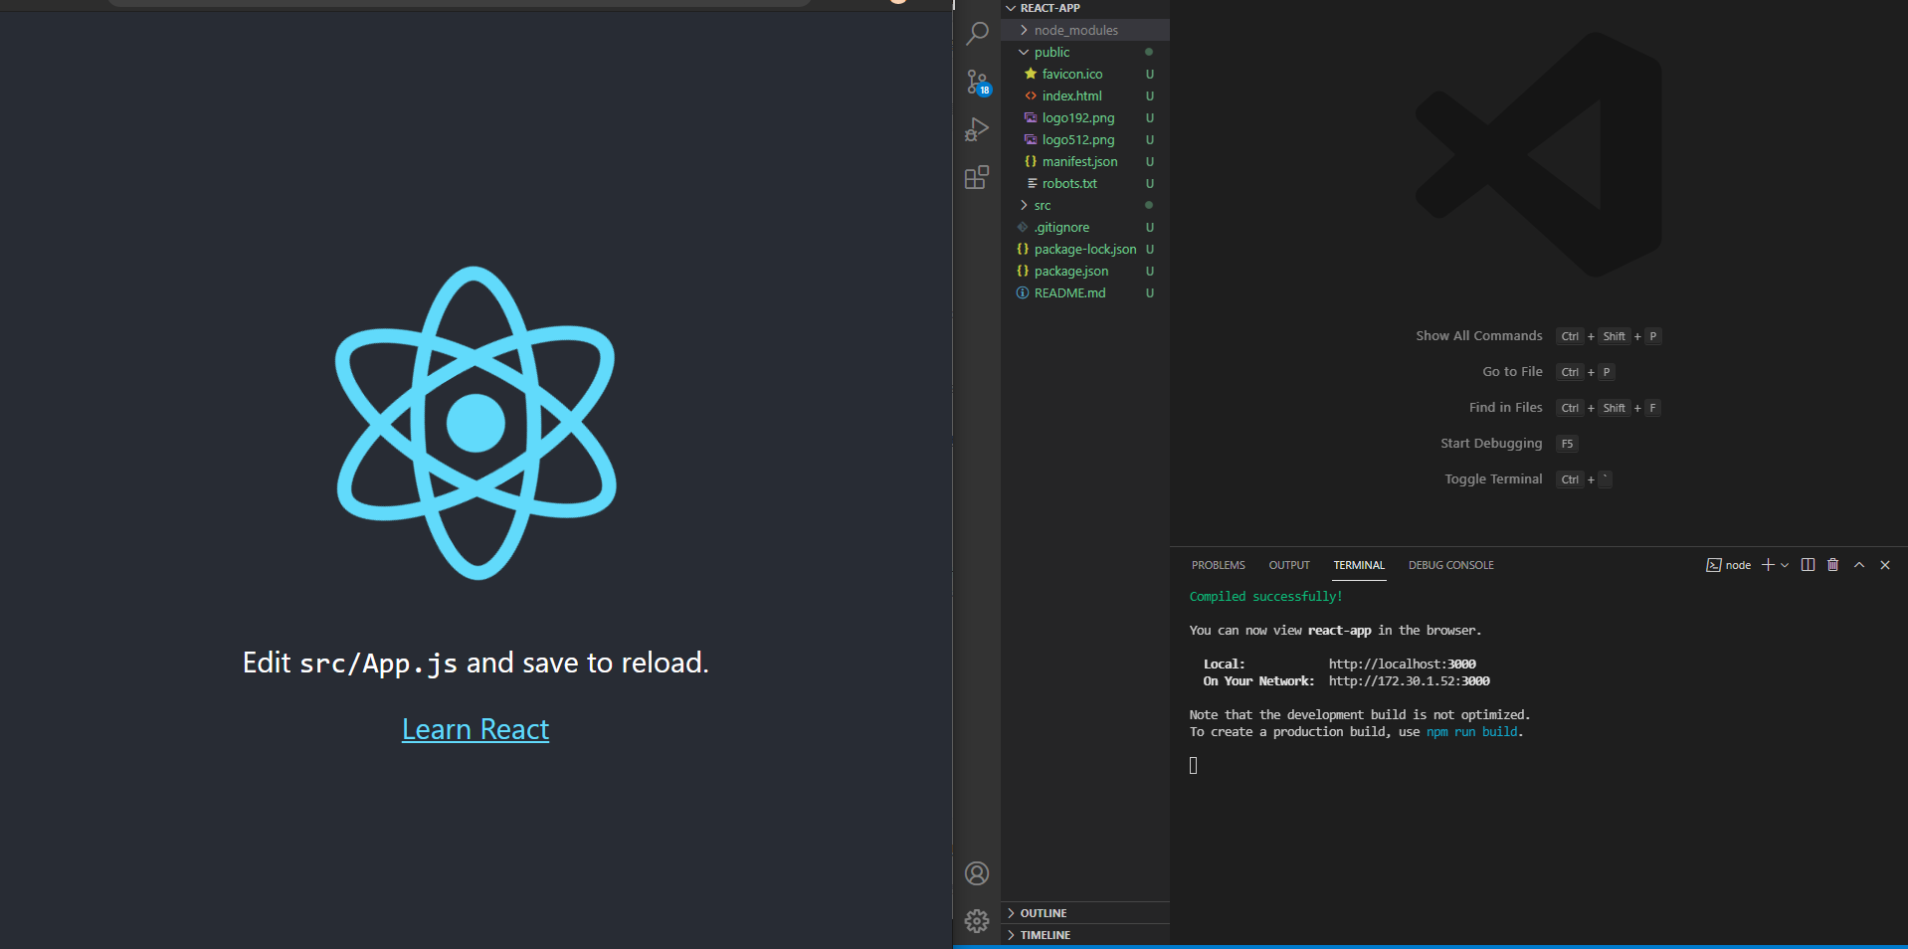
Task: Open the terminal profile dropdown arrow
Action: coord(1784,565)
